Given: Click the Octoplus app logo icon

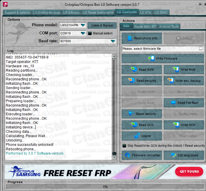Looking at the screenshot, I should 5,4.
